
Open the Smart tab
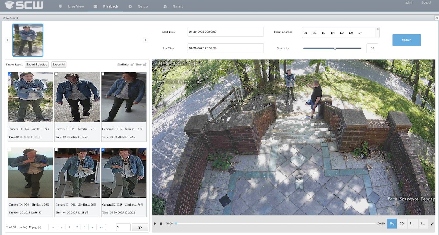(x=177, y=6)
